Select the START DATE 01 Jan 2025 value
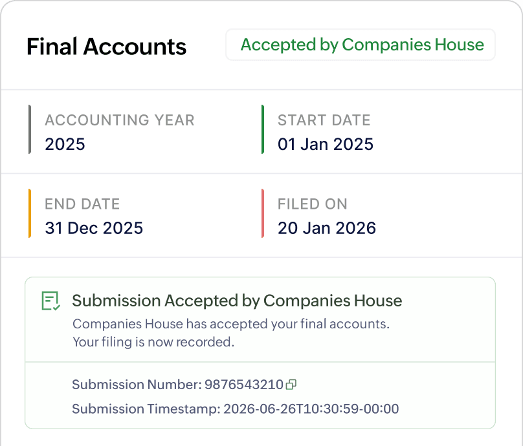Screen dimensions: 523x446 coord(325,143)
